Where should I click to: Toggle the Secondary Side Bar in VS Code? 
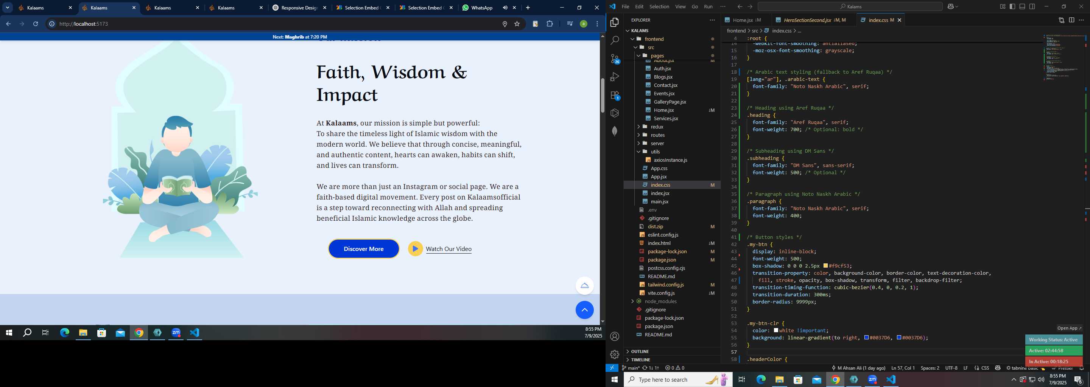coord(1032,6)
